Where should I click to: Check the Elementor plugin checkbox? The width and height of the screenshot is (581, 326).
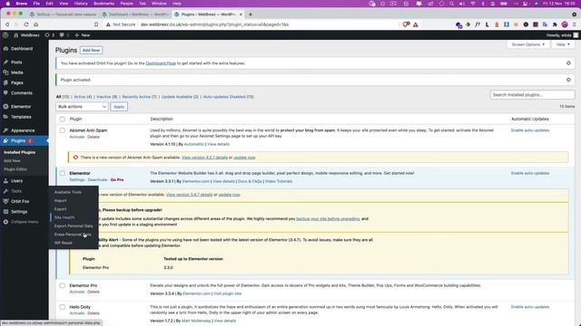coord(63,173)
